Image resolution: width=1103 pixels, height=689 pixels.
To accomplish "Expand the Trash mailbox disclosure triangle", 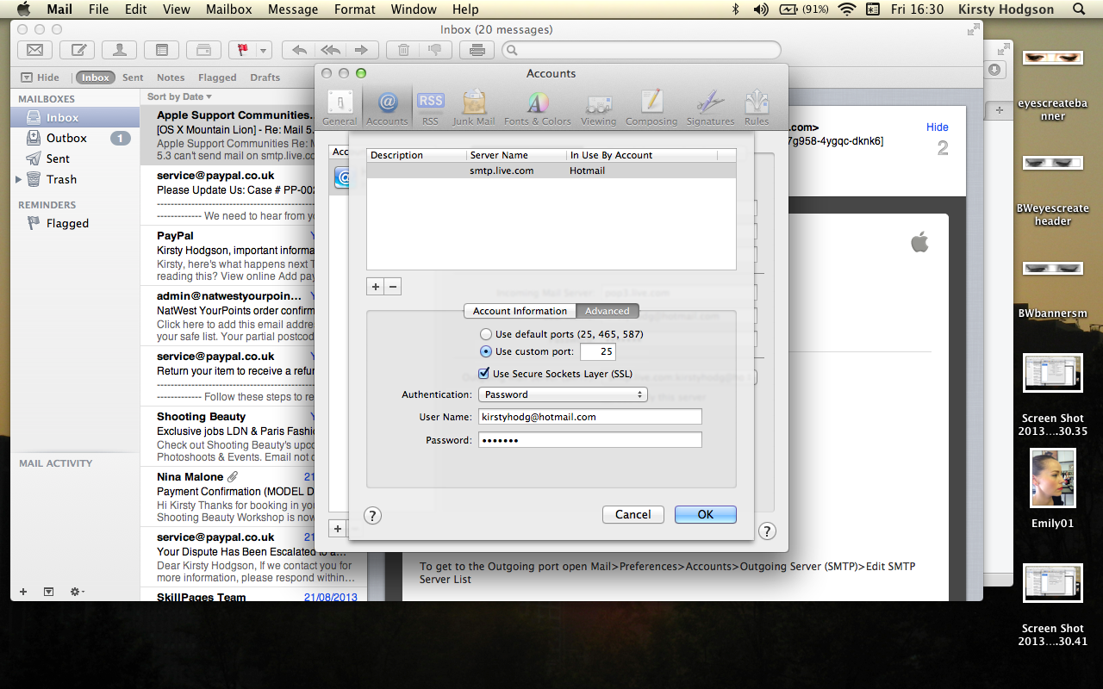I will pos(19,179).
